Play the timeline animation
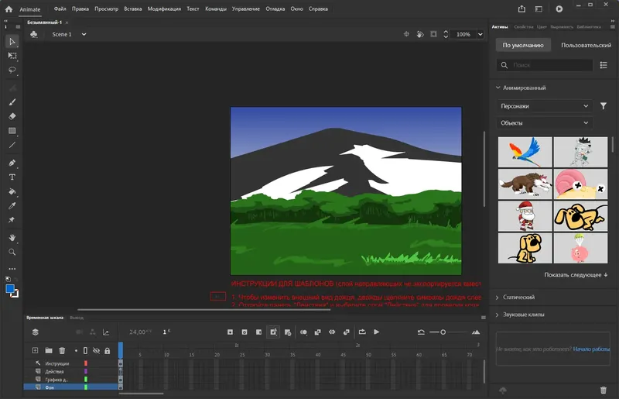 tap(376, 332)
